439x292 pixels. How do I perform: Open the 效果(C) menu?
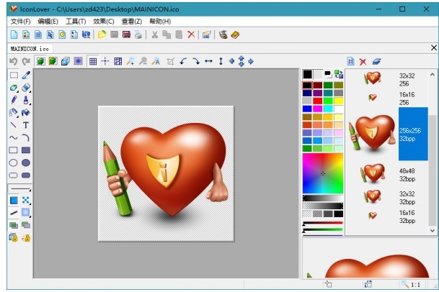(104, 22)
